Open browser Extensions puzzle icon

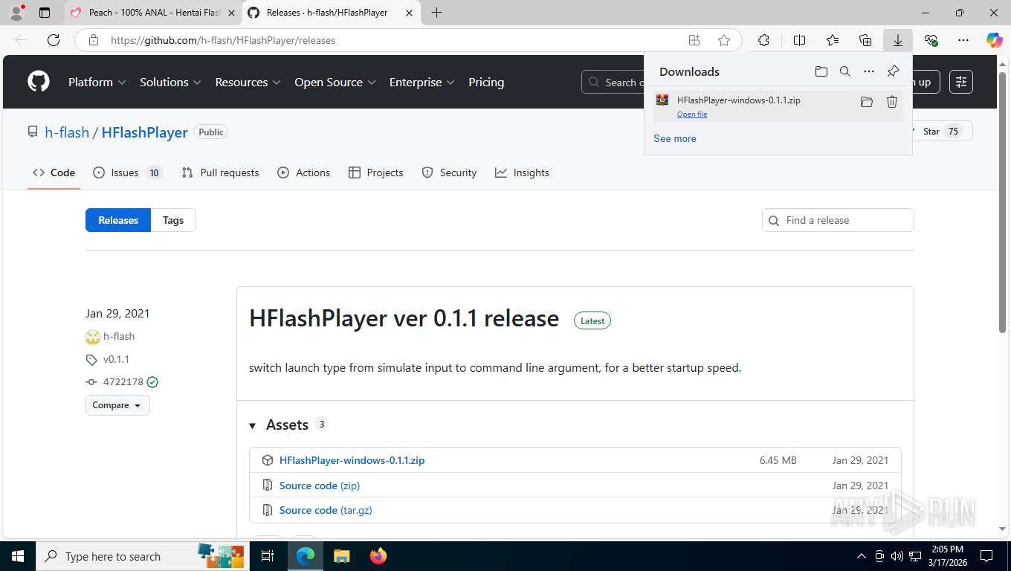(763, 40)
